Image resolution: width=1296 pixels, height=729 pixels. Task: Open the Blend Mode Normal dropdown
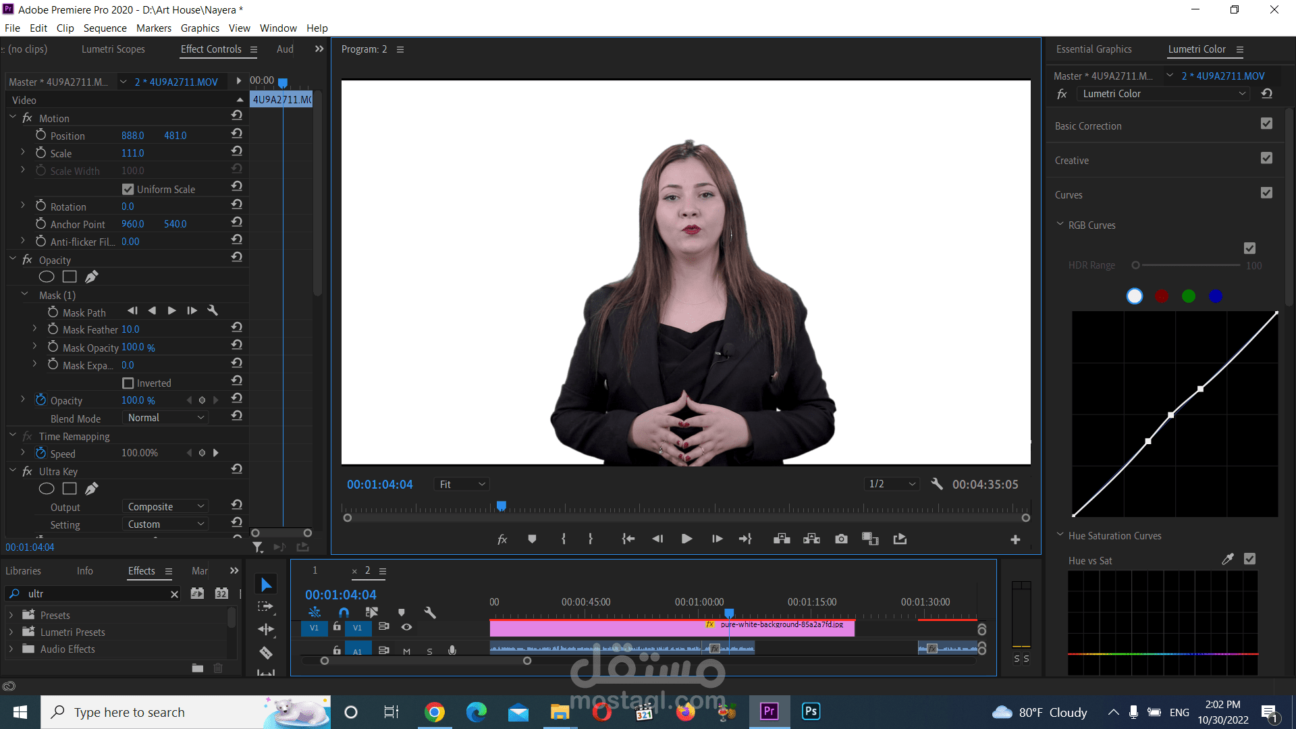coord(166,418)
